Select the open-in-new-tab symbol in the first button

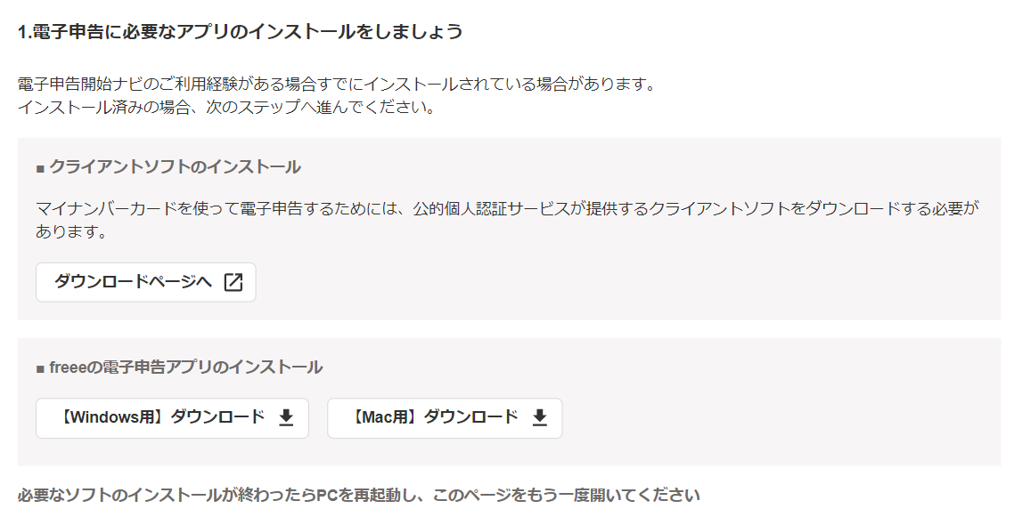point(233,282)
